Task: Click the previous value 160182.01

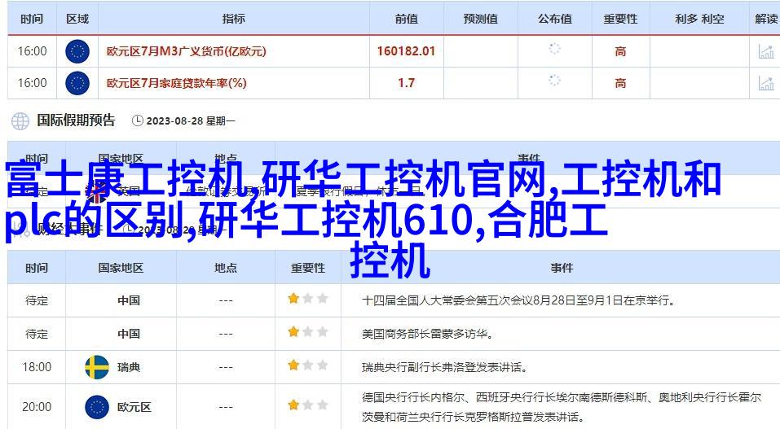Action: [406, 51]
